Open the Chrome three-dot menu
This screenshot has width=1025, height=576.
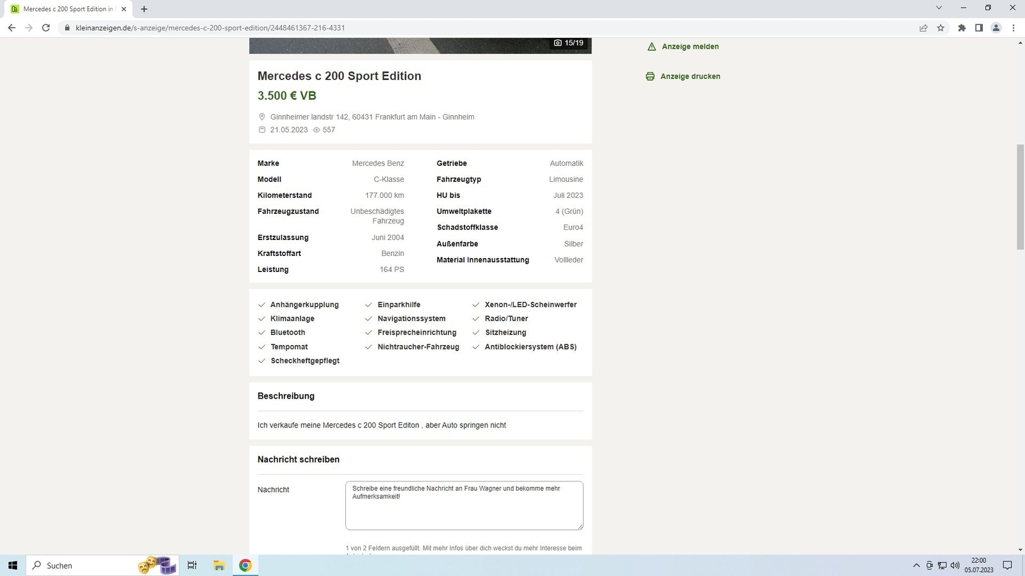click(1013, 28)
